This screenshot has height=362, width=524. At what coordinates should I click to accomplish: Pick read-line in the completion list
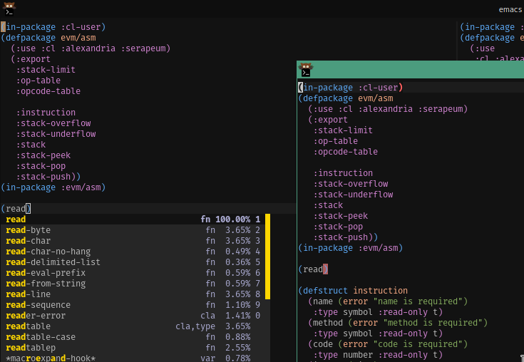pyautogui.click(x=29, y=294)
